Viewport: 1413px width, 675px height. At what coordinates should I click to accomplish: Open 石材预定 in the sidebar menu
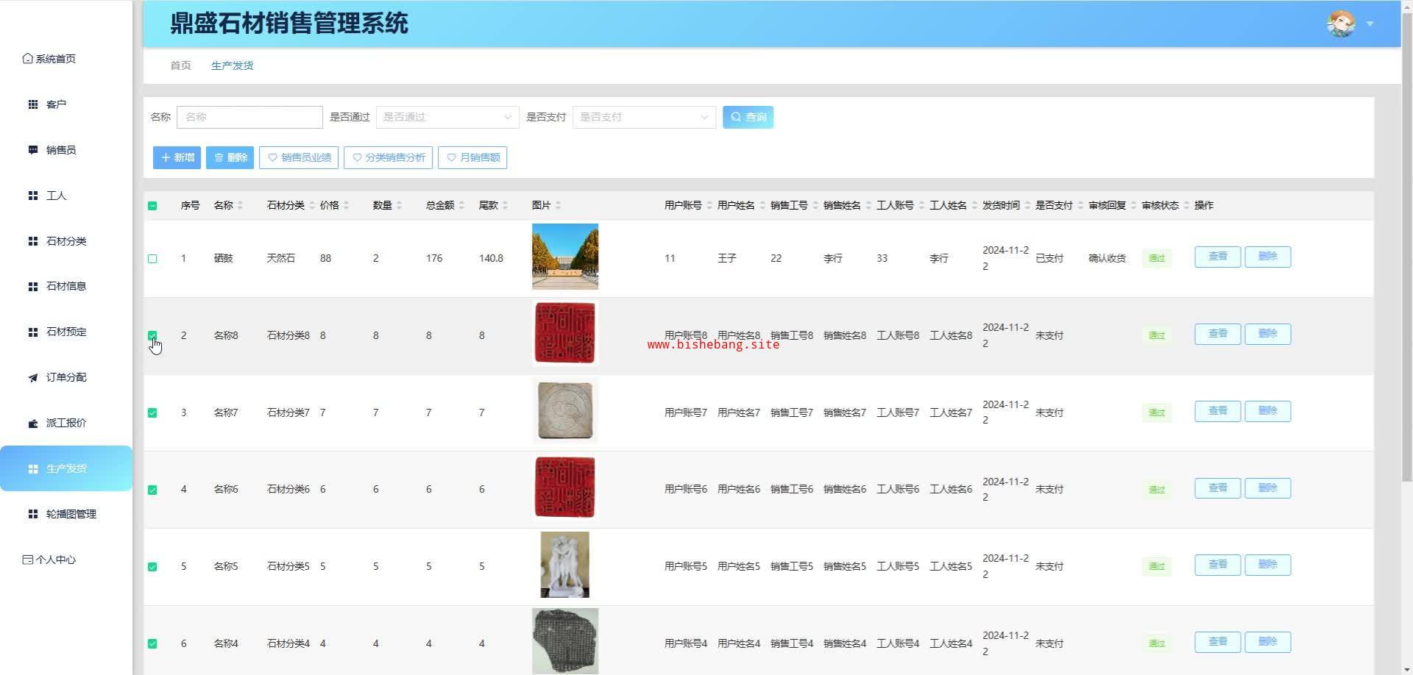coord(66,332)
